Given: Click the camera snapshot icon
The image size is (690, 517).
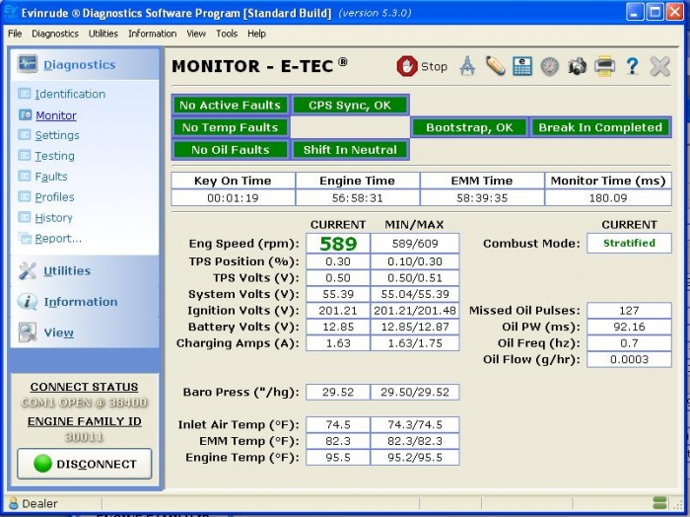Looking at the screenshot, I should [x=577, y=66].
